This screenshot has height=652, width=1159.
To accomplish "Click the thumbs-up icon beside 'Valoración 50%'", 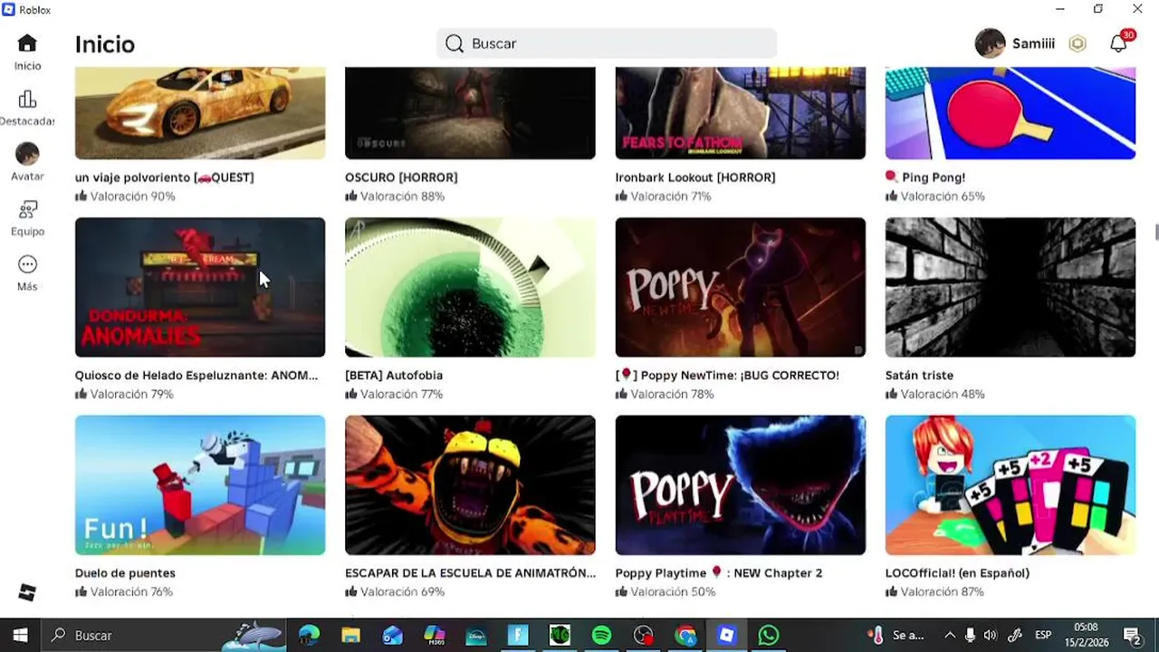I will coord(621,591).
